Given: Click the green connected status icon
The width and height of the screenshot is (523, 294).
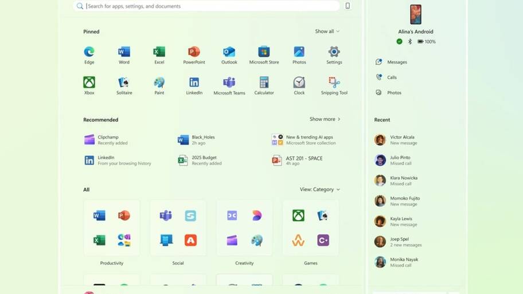Looking at the screenshot, I should coord(399,41).
